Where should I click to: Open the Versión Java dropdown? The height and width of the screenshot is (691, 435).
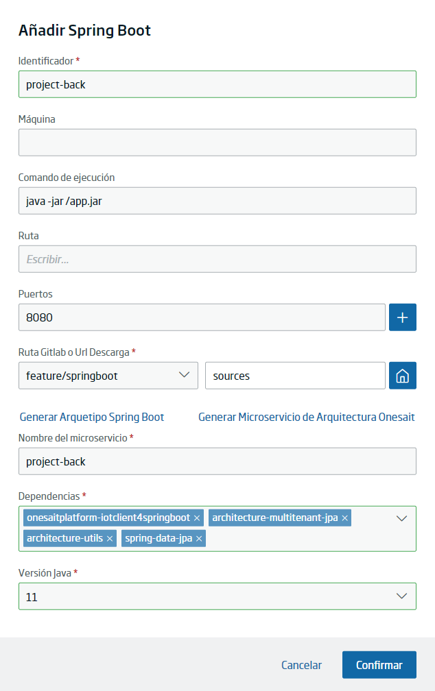217,596
